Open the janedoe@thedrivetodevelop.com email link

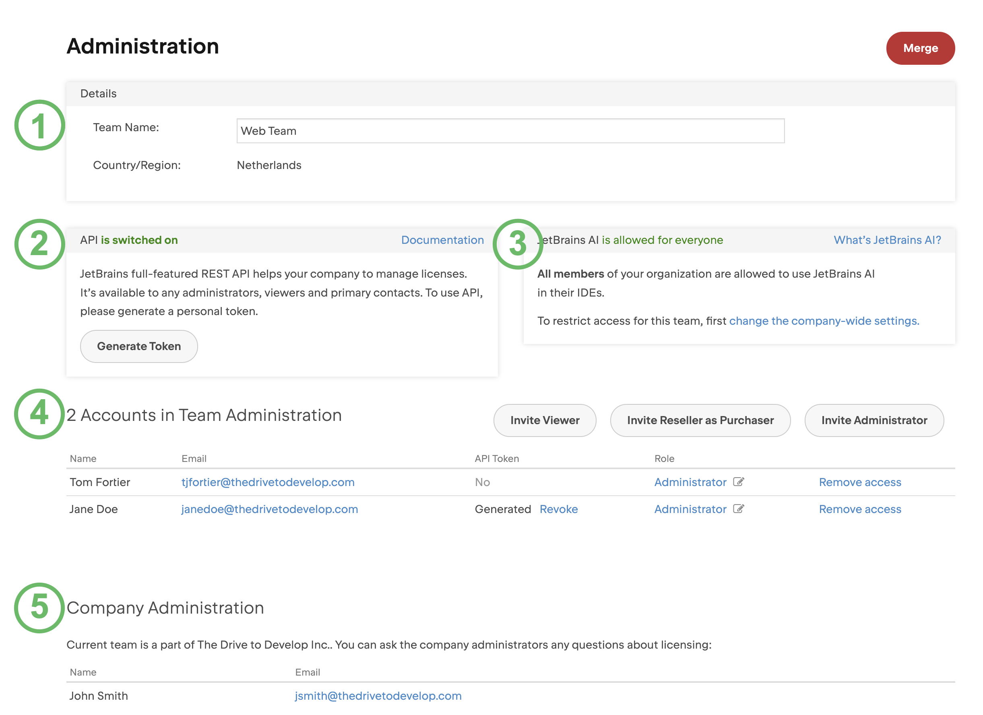(x=270, y=509)
